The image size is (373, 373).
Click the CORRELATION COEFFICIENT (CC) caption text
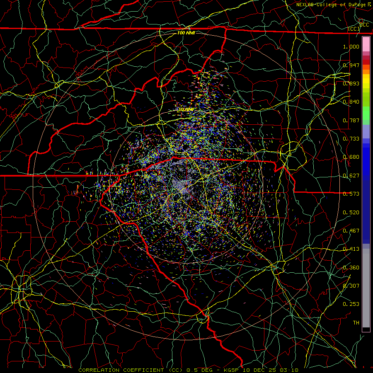click(131, 370)
